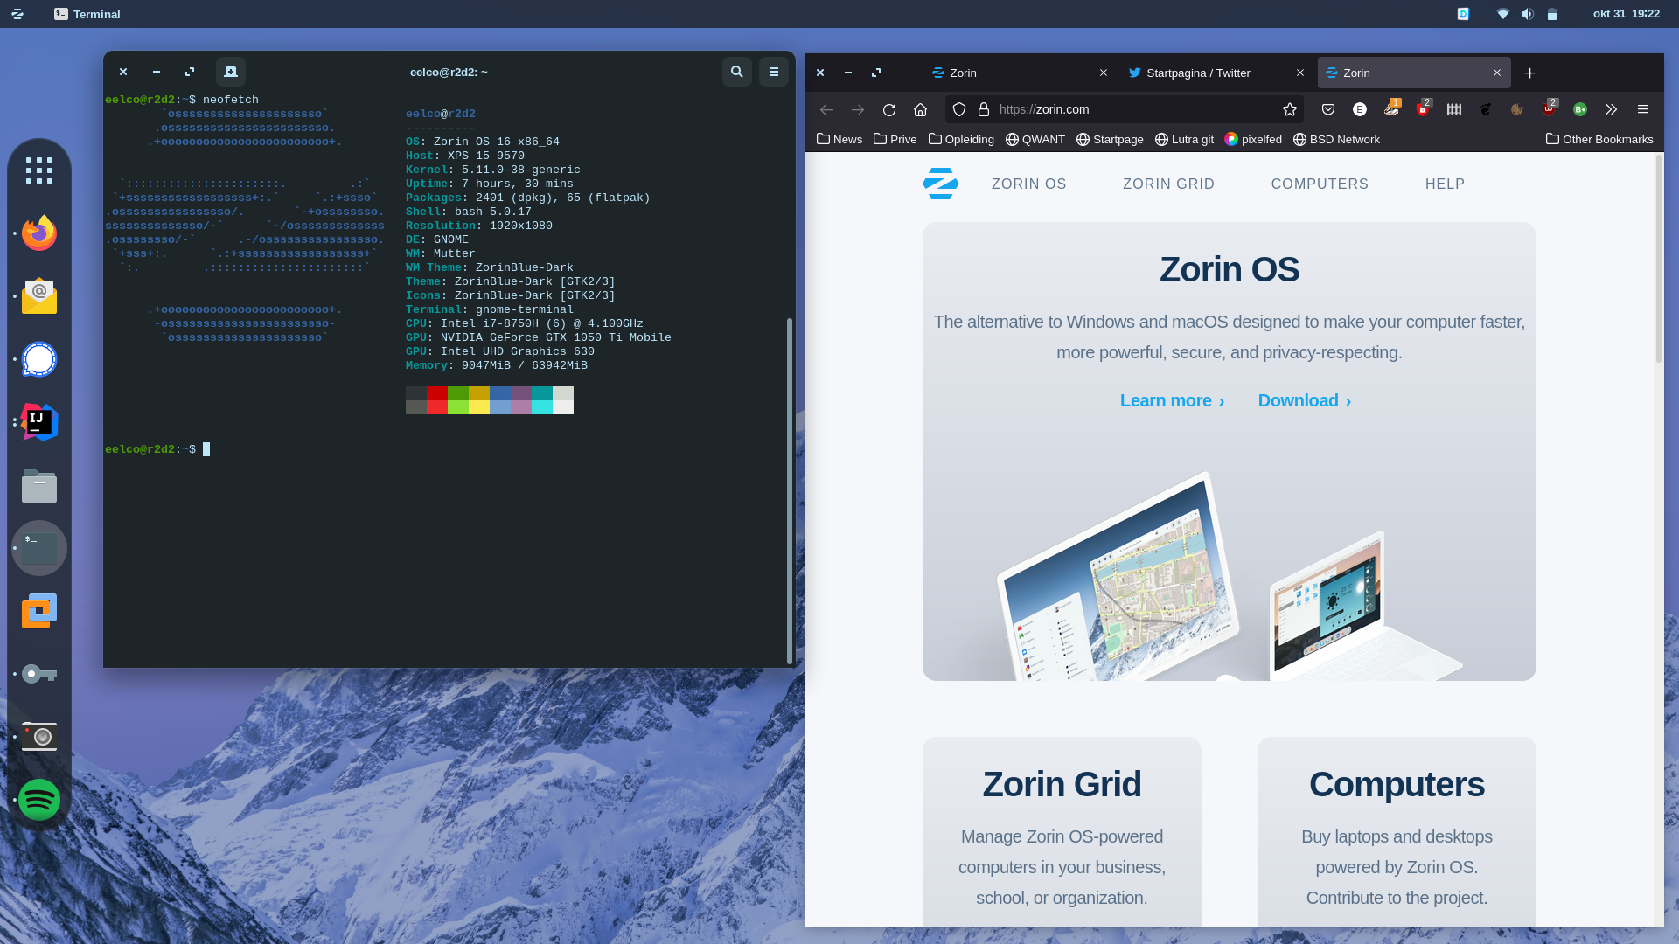
Task: Bookmark this page with star icon
Action: [1289, 109]
